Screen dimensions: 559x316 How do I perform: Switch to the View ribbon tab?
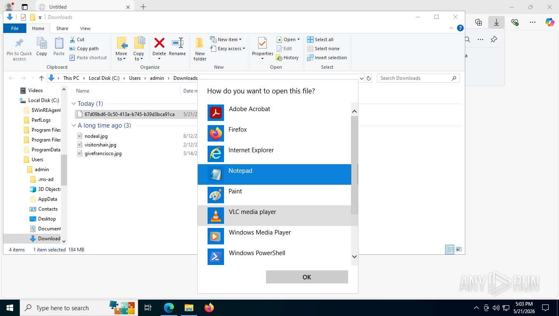(85, 28)
